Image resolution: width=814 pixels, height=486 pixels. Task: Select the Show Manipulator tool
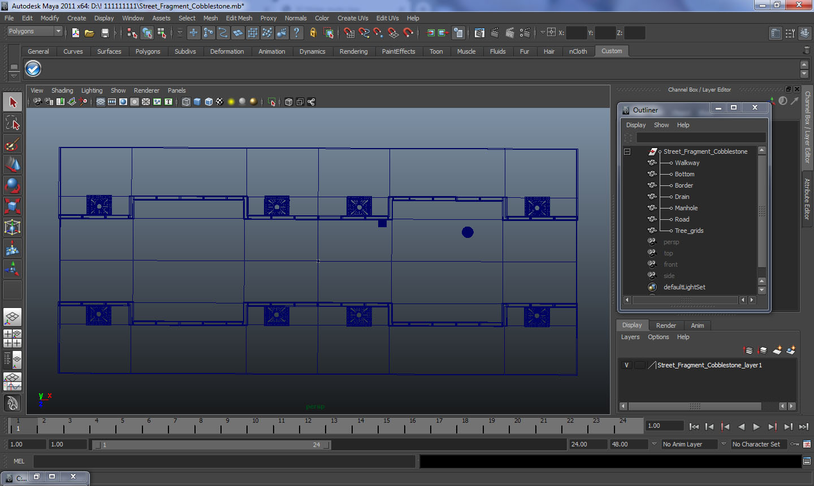[x=12, y=269]
